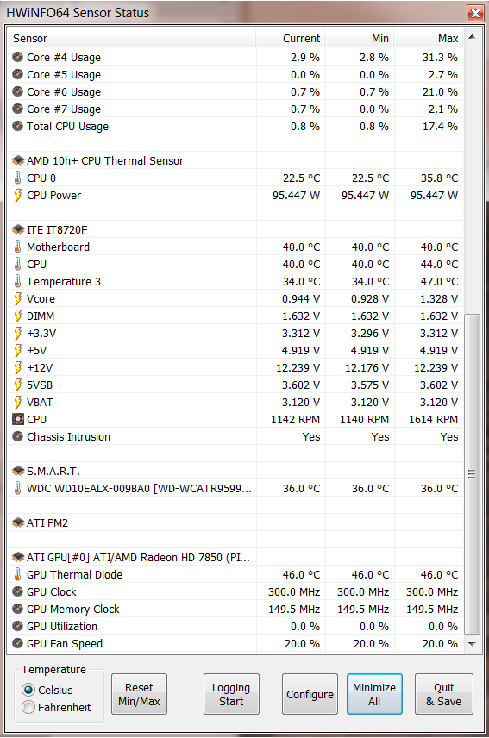The height and width of the screenshot is (738, 489).
Task: Click the Reset Min/Max button
Action: 139,694
